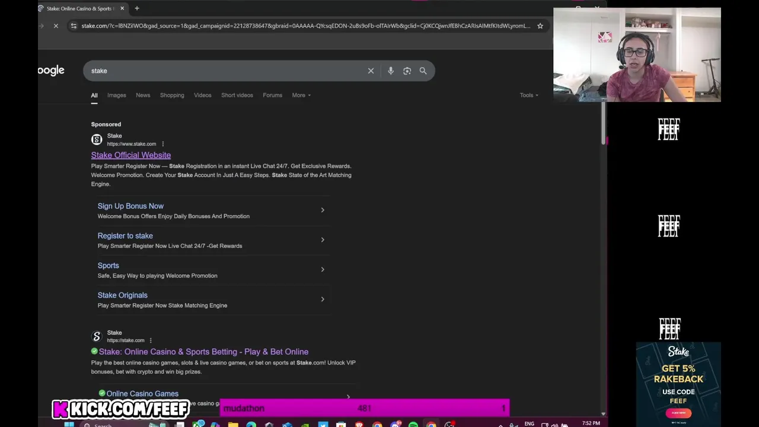759x427 pixels.
Task: Click the Stake favicon of stake.com result
Action: point(97,336)
